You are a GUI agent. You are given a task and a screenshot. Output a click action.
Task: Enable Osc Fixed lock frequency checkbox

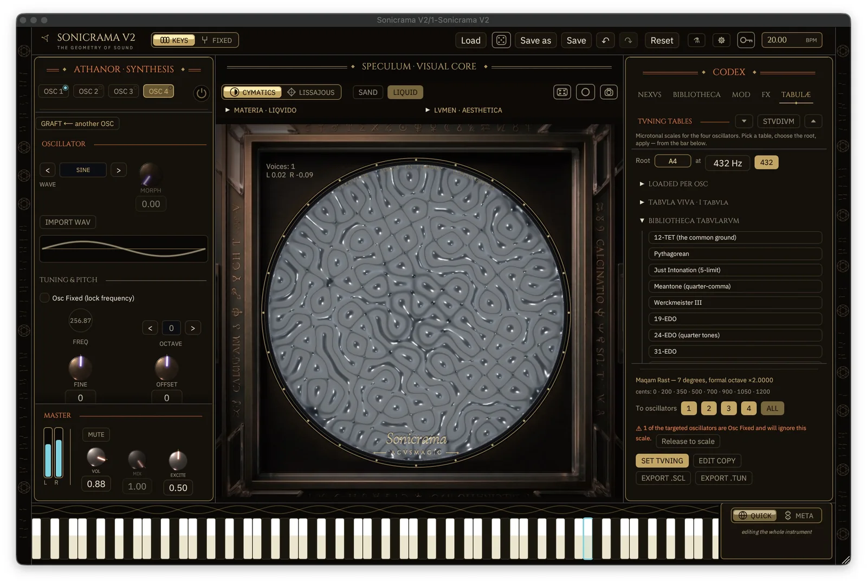pyautogui.click(x=45, y=298)
